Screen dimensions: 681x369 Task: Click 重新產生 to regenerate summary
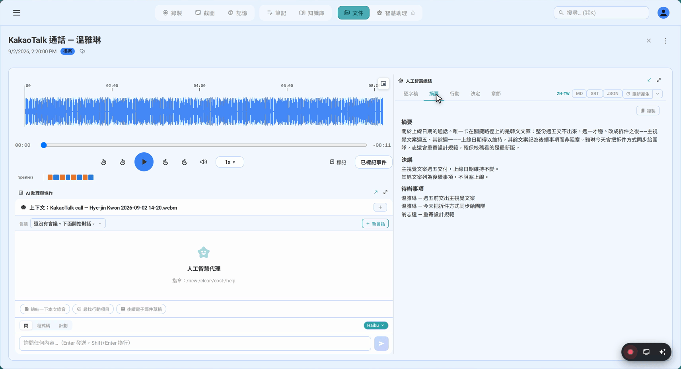pyautogui.click(x=638, y=94)
